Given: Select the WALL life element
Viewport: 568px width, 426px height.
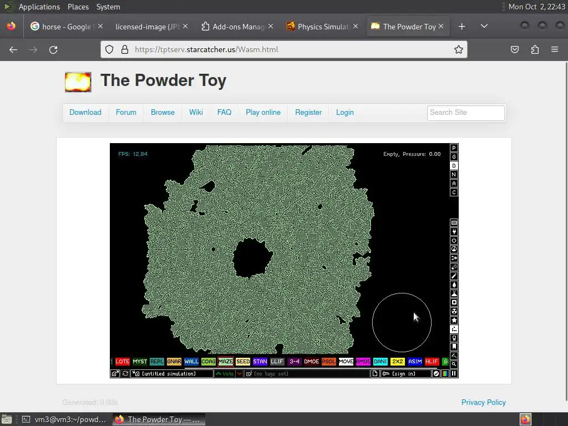Looking at the screenshot, I should tap(191, 362).
